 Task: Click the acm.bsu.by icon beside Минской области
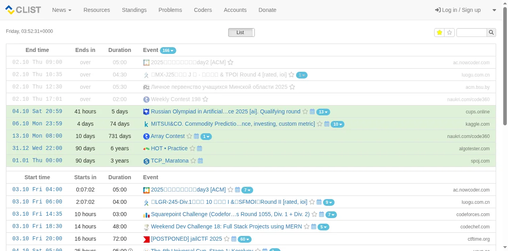point(146,87)
